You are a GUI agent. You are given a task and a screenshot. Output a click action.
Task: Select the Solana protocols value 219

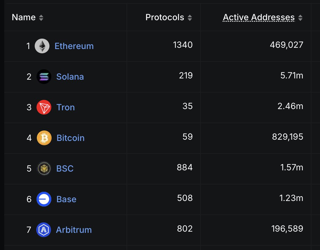tap(186, 76)
